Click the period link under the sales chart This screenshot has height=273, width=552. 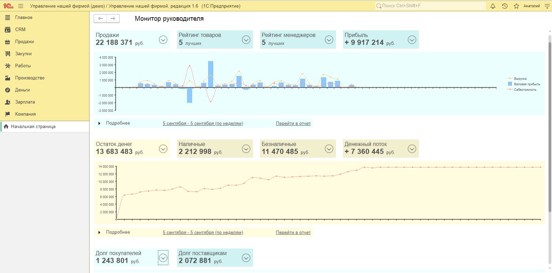pos(203,124)
